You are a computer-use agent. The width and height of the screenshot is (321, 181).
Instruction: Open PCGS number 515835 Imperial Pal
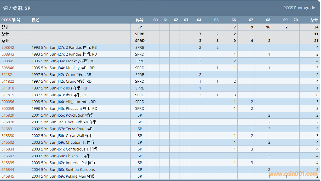8,163
